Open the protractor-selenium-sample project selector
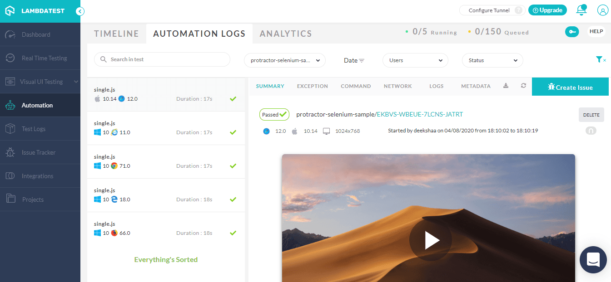Viewport: 611px width, 282px height. 284,60
